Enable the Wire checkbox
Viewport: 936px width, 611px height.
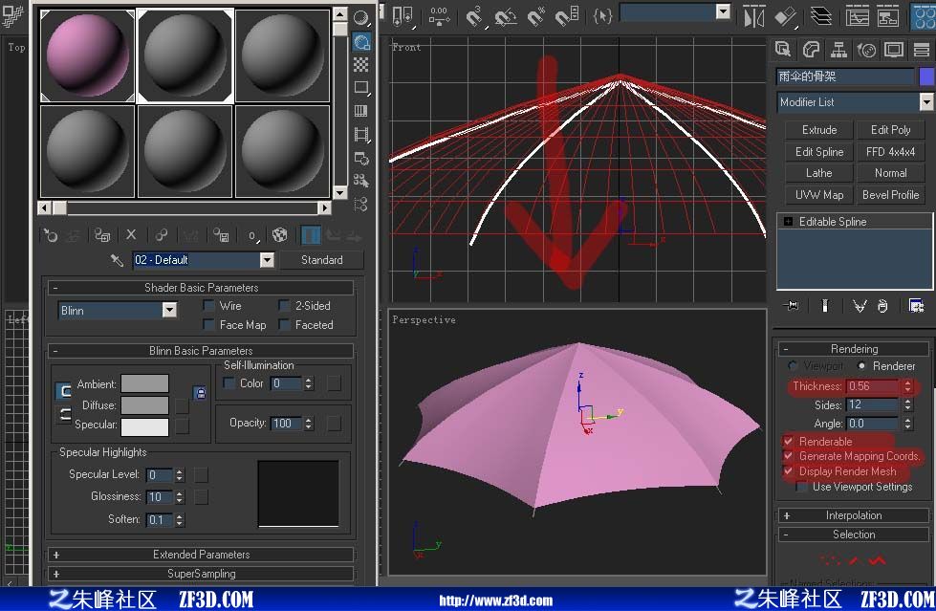point(209,306)
